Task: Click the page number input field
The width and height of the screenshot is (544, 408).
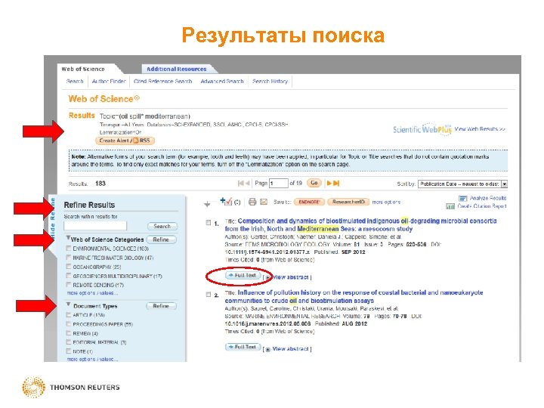Action: coord(279,183)
